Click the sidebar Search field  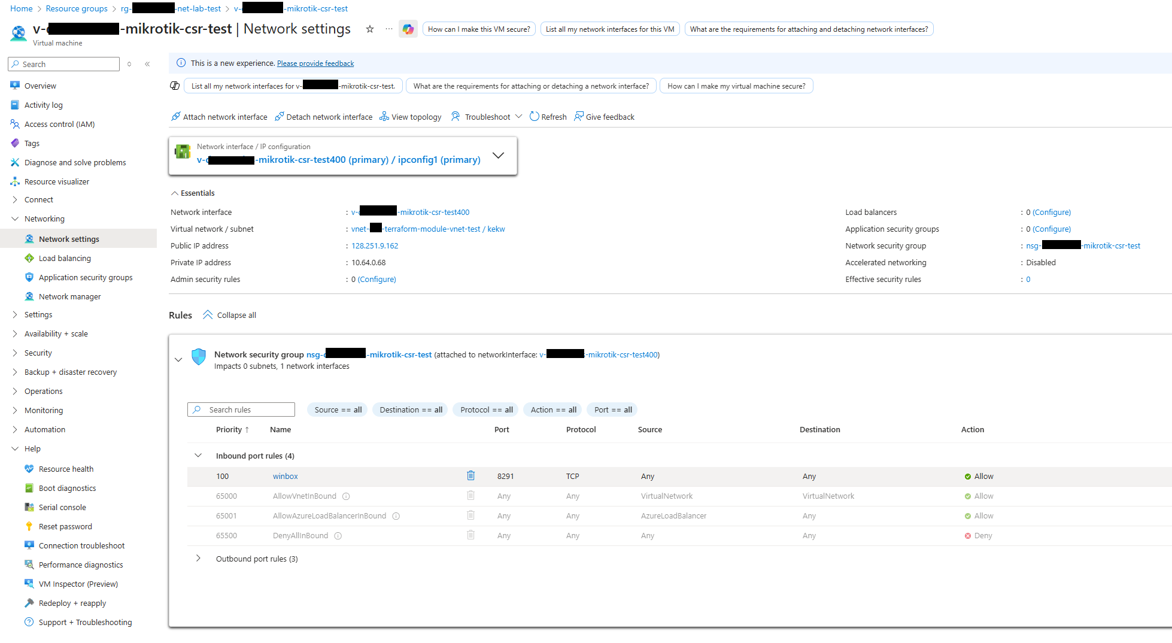pos(64,64)
